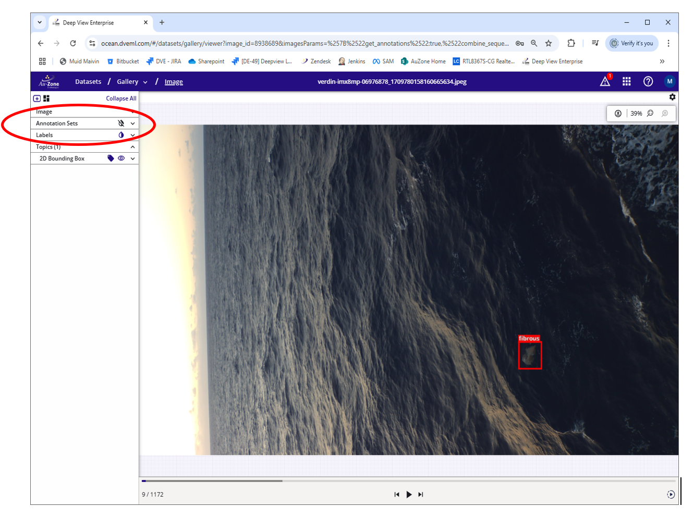Viewport: 694px width, 519px height.
Task: Click the 39% zoom level value
Action: point(636,114)
